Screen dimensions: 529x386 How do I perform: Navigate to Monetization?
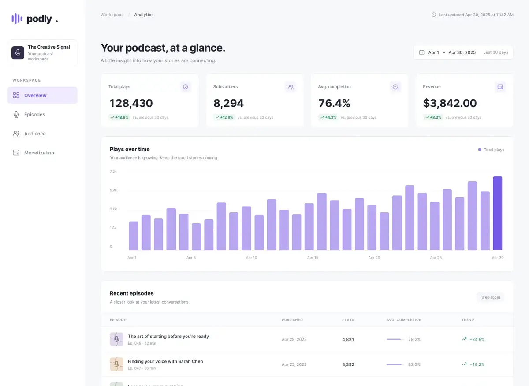pyautogui.click(x=42, y=153)
